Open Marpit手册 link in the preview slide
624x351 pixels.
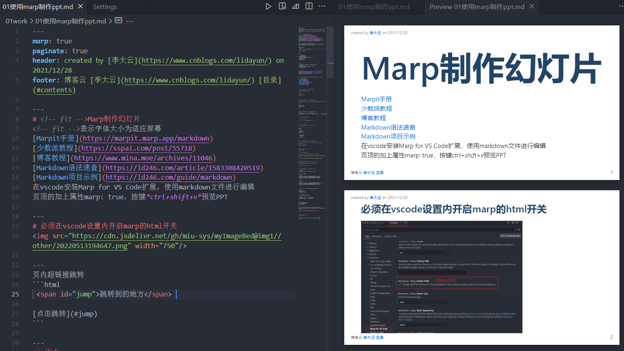pos(376,99)
